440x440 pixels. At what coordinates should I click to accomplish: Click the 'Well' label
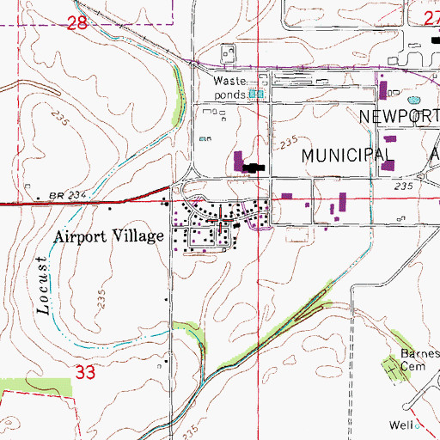(401, 425)
